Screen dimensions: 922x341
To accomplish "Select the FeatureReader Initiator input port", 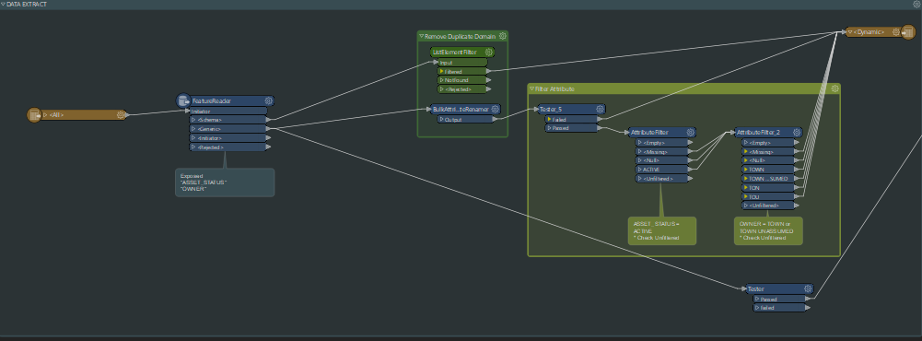I will pos(228,112).
